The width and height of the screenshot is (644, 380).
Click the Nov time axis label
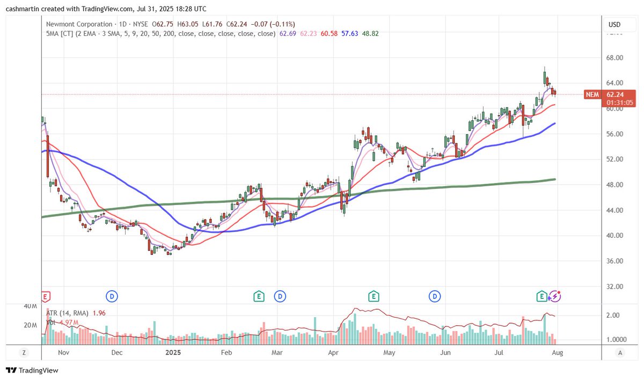pyautogui.click(x=64, y=353)
